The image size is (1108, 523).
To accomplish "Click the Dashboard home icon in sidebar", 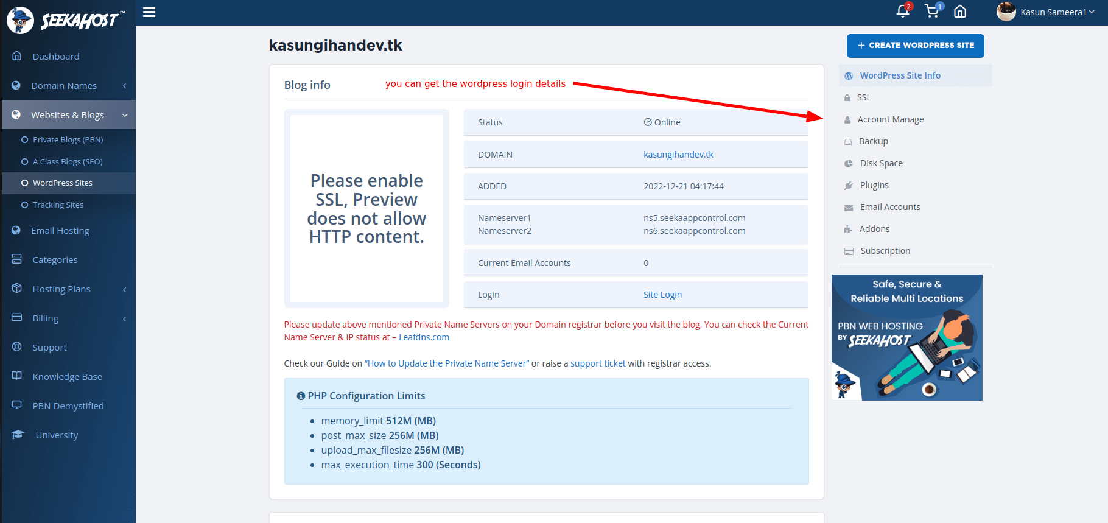I will pos(17,56).
